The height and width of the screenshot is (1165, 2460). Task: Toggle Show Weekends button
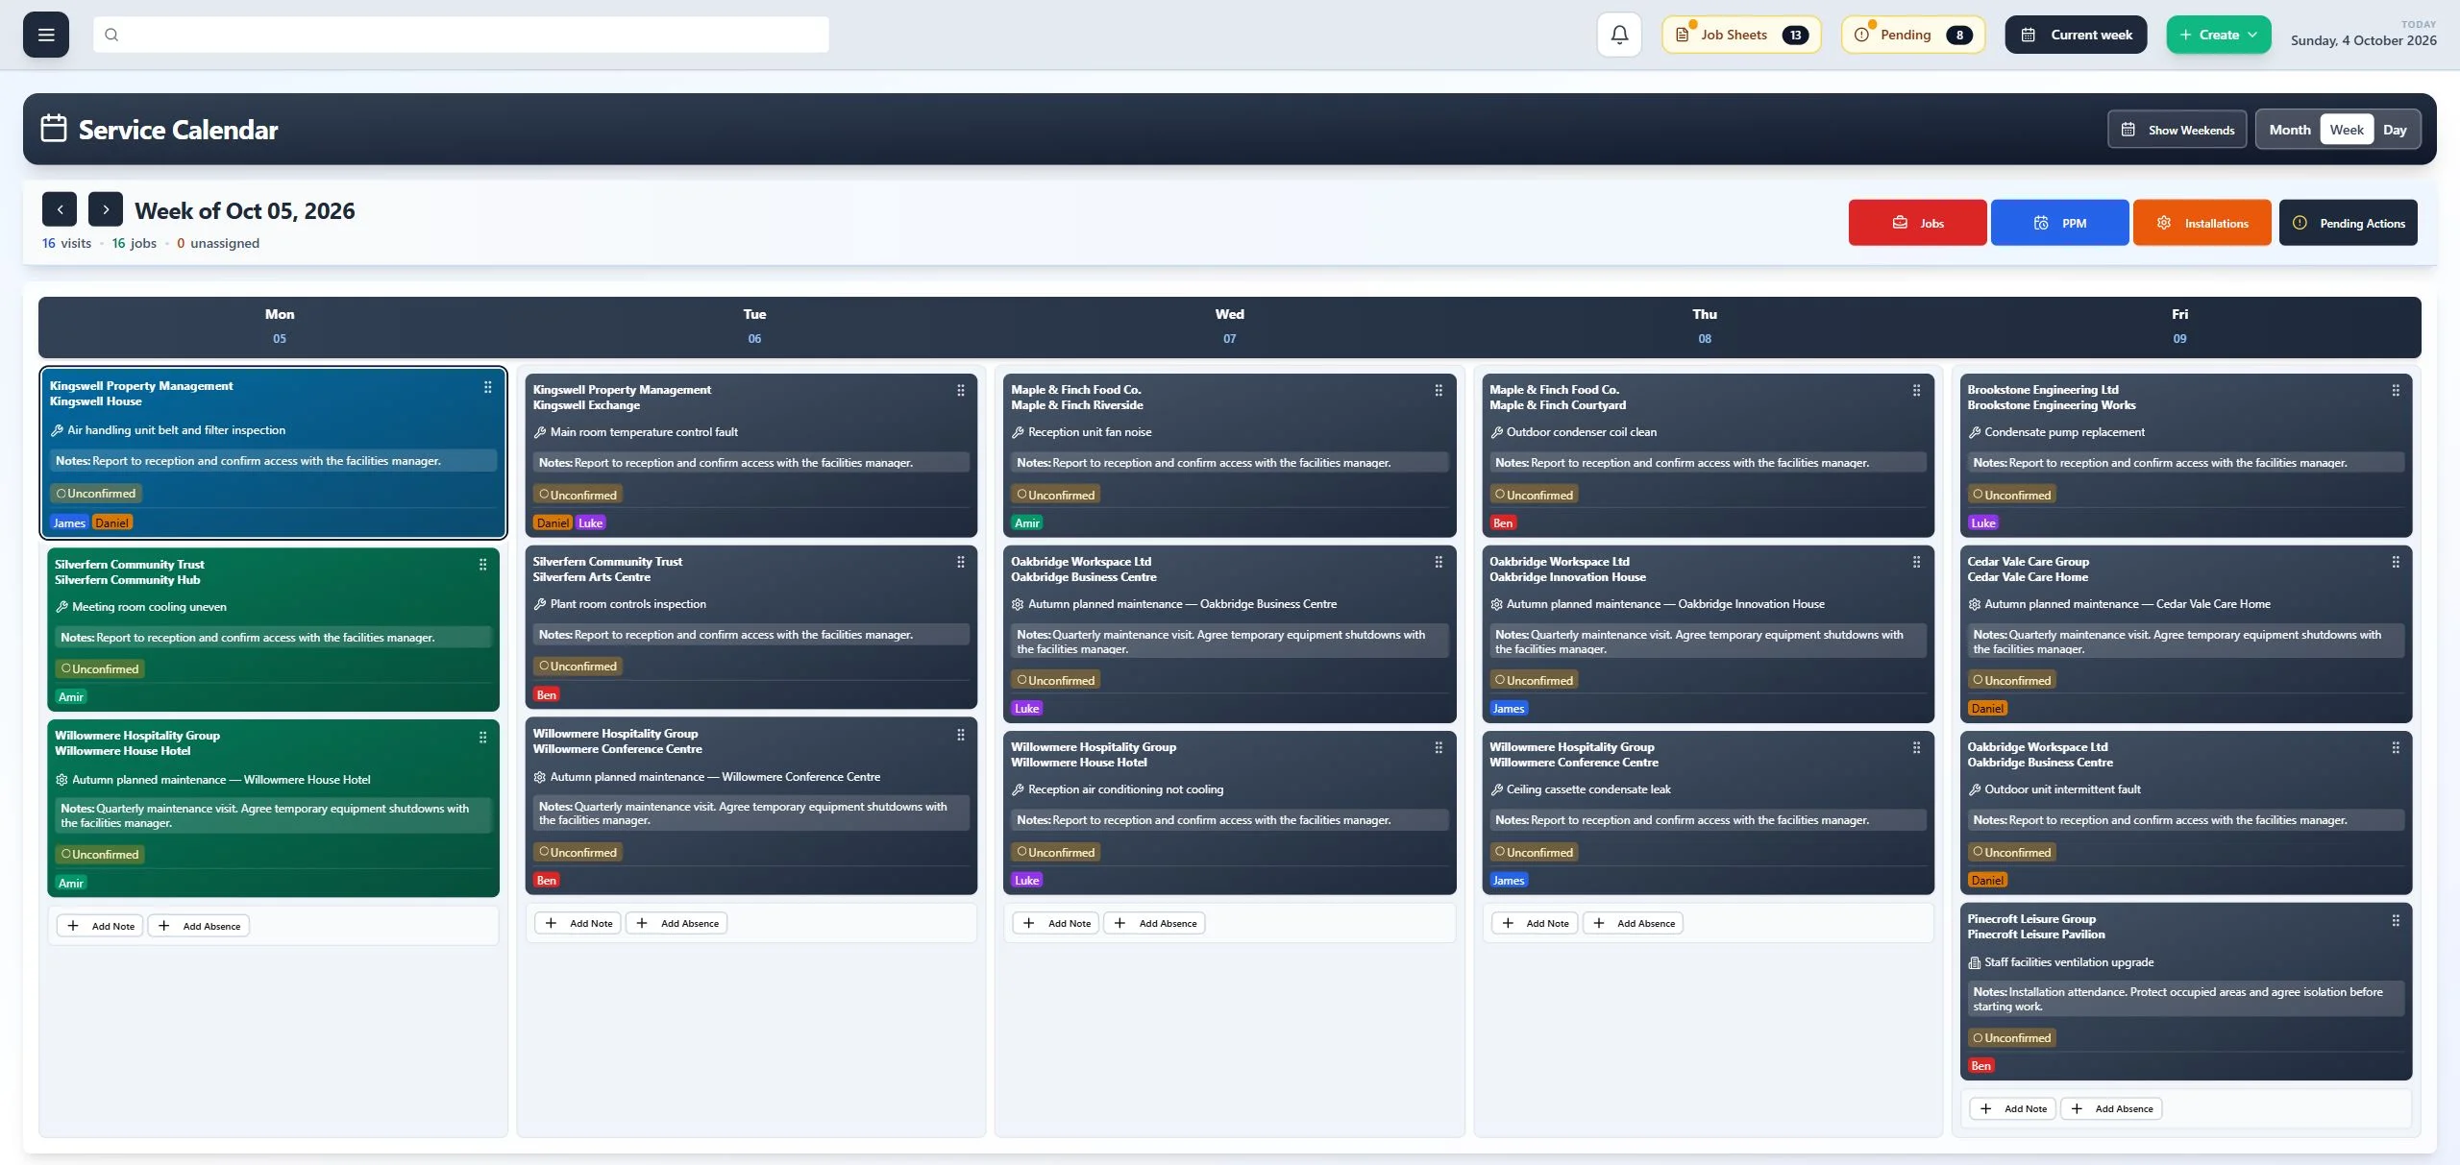click(2177, 130)
